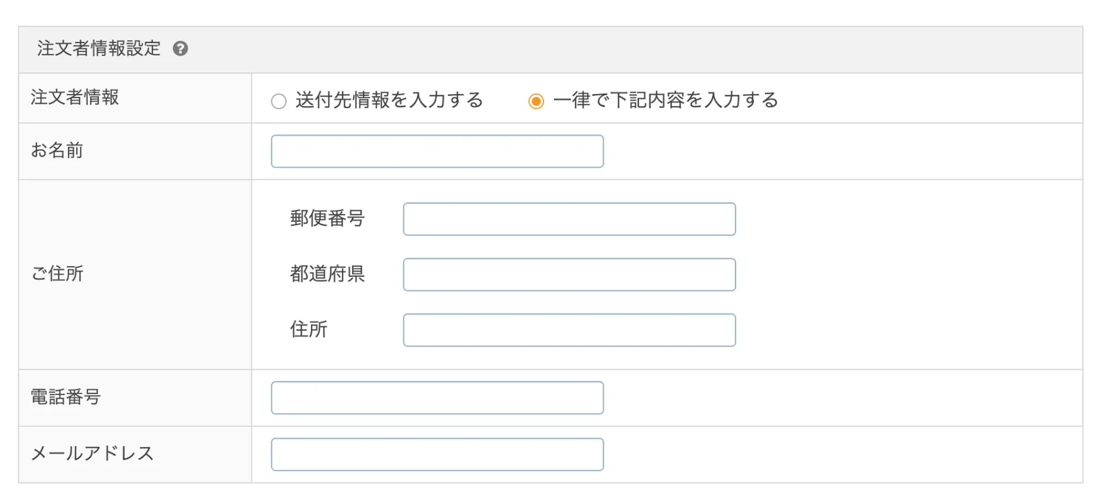Click the ご住所 row label
The image size is (1100, 498).
57,274
